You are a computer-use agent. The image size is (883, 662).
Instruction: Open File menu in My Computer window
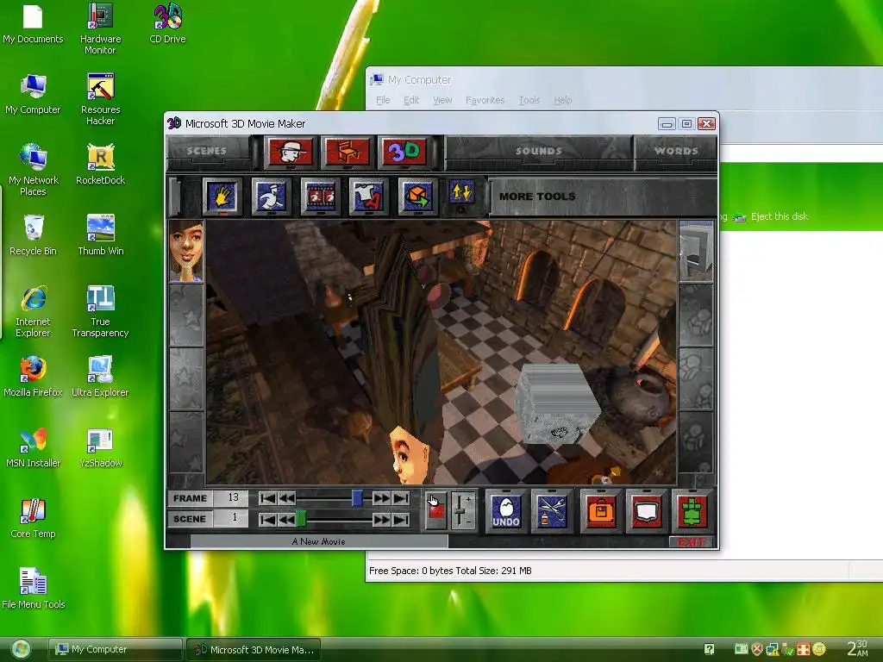(383, 100)
